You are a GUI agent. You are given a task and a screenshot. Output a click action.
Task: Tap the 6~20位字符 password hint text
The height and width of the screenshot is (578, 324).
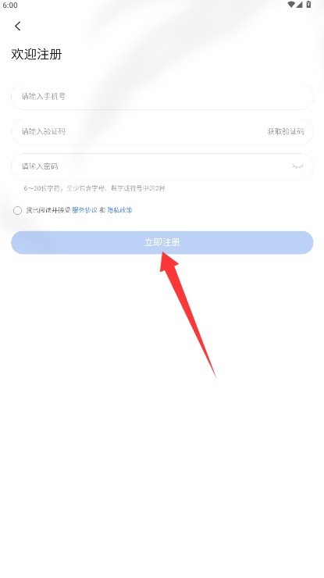click(x=94, y=188)
